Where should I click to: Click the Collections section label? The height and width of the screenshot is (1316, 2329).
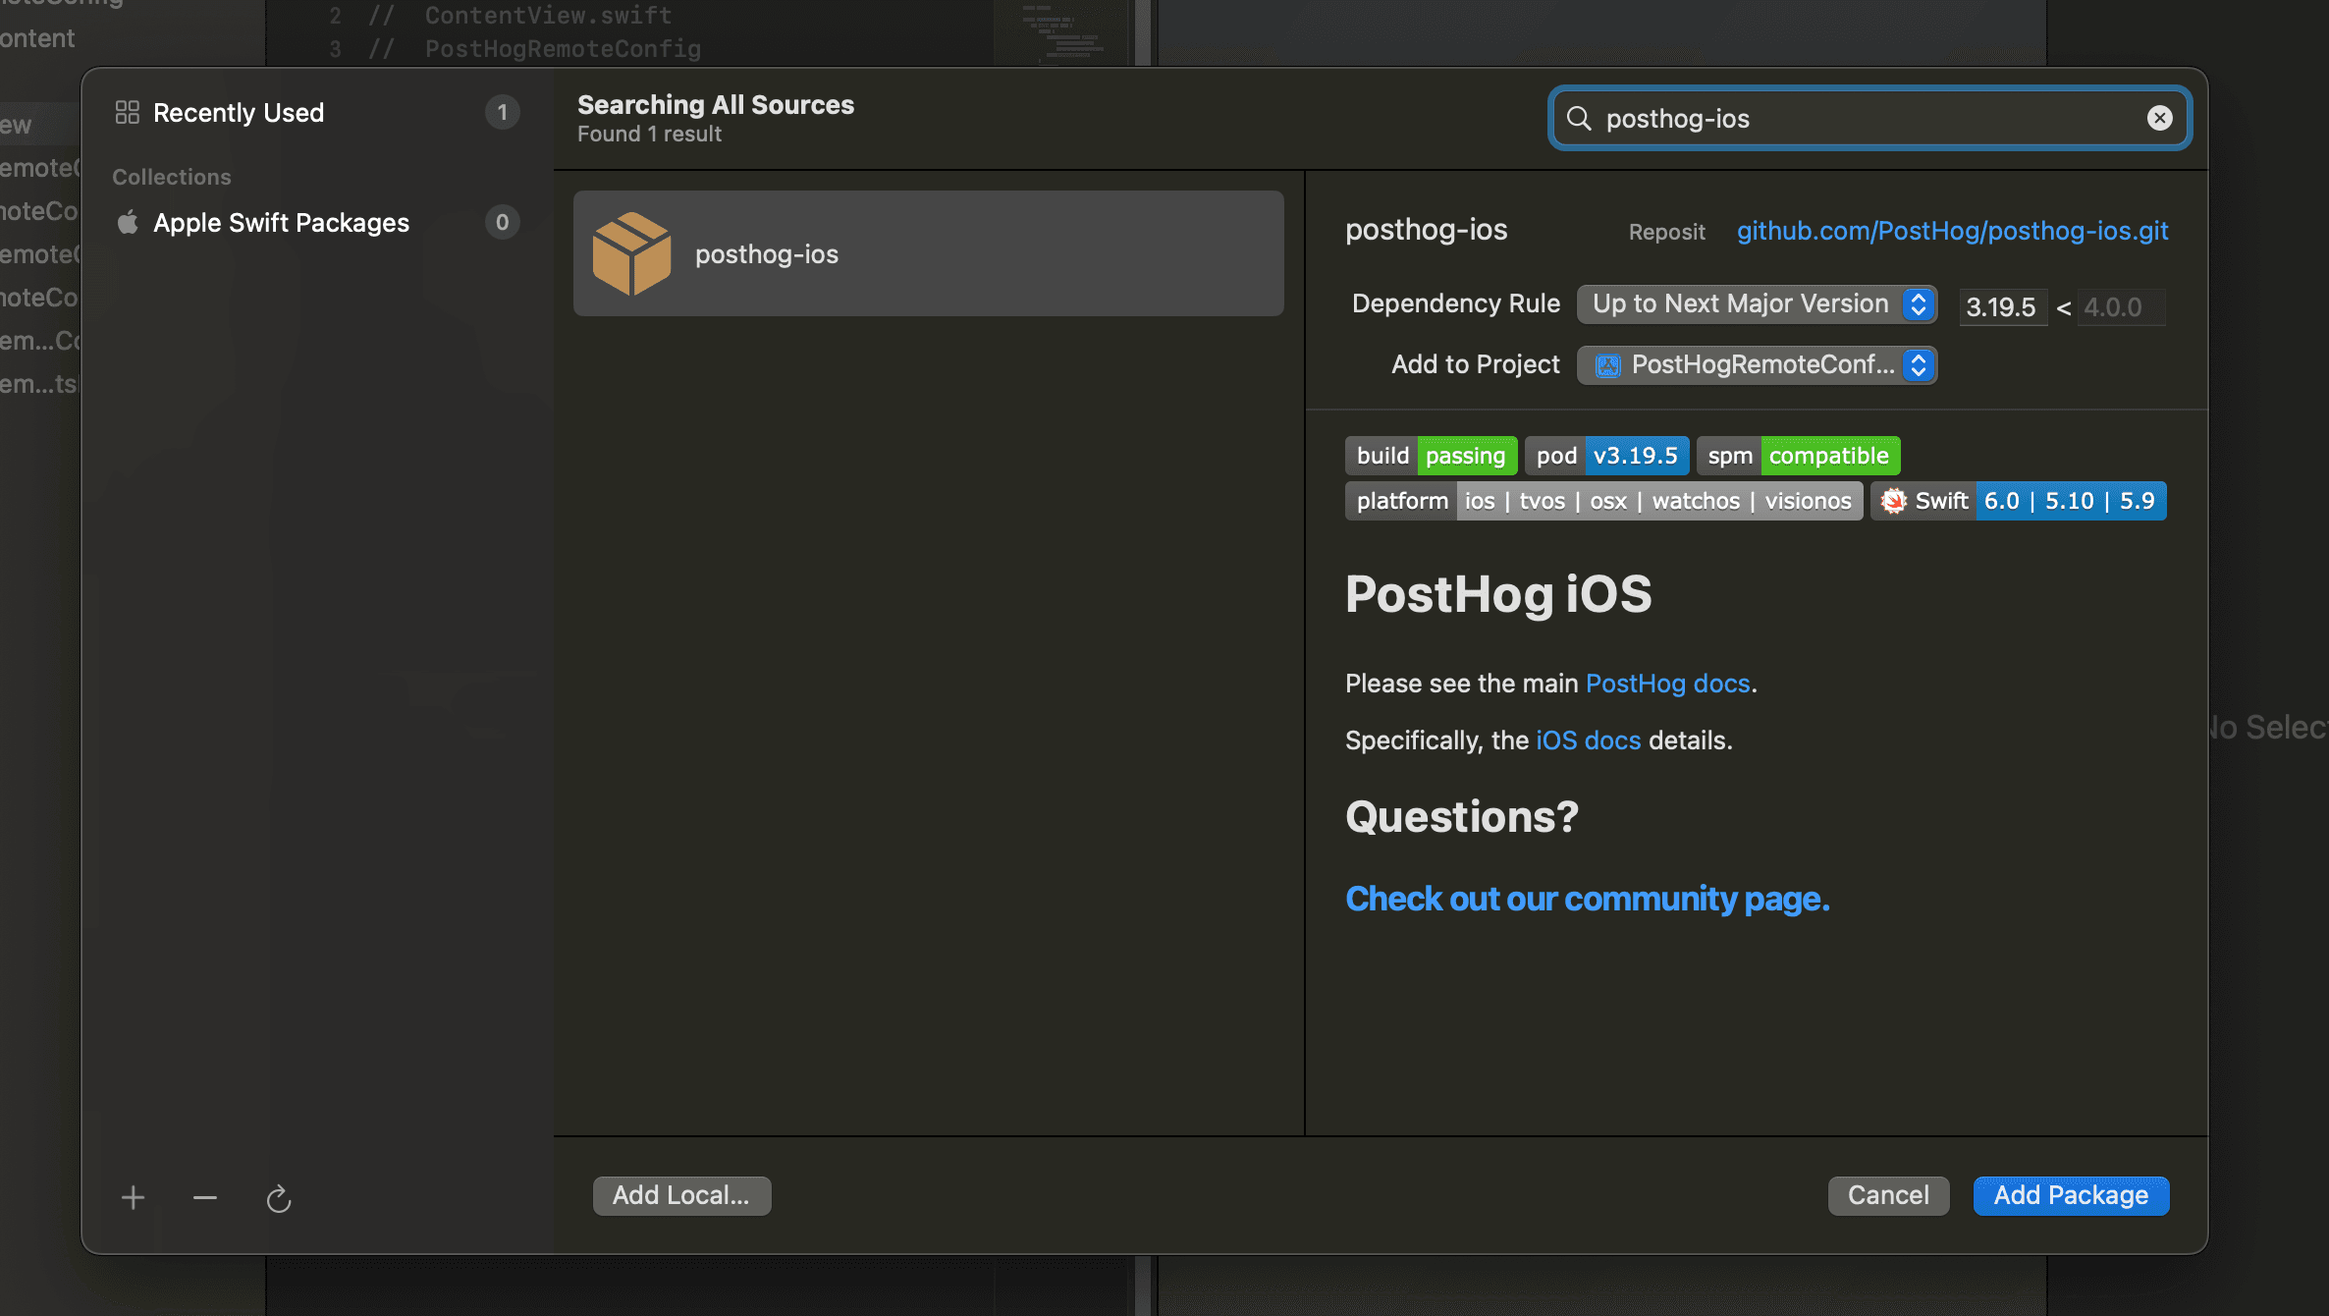point(172,177)
